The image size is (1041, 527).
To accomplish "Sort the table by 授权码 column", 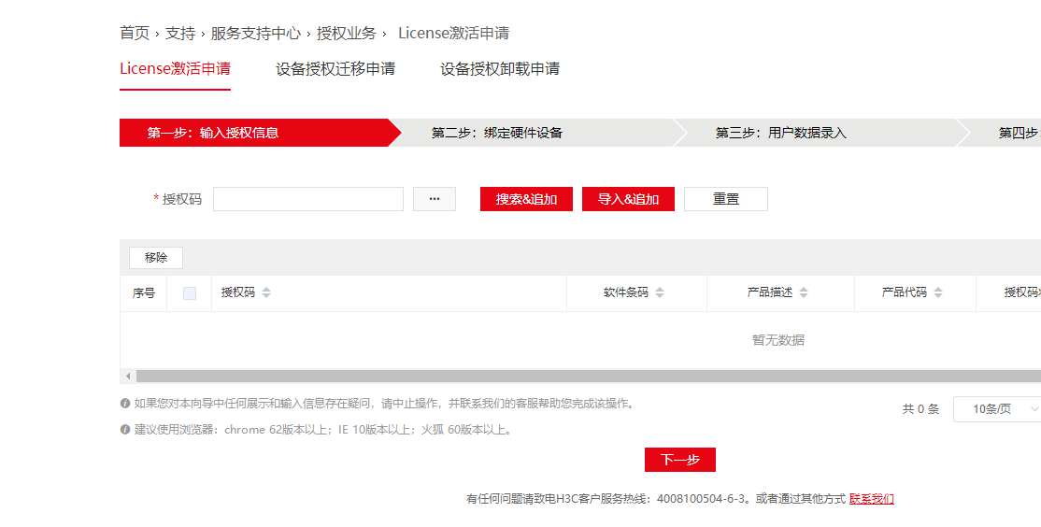I will point(266,292).
